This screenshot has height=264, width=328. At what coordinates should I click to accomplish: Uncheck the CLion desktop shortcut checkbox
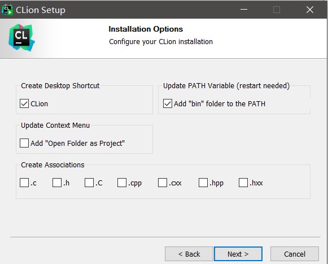24,103
